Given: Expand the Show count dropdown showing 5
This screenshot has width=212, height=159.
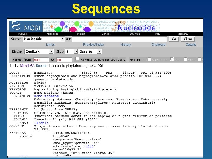Looking at the screenshot, I should pos(71,52).
